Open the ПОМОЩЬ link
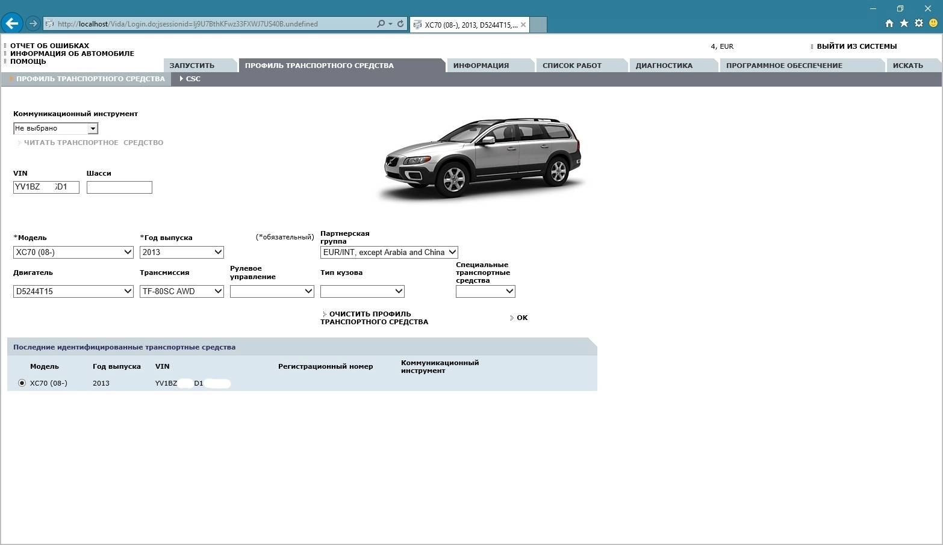Screen dimensions: 943x545 point(28,61)
